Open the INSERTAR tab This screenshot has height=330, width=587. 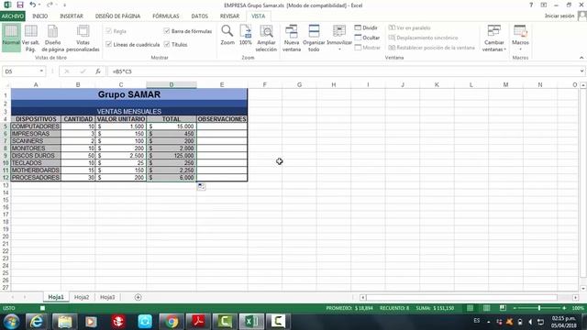(72, 16)
